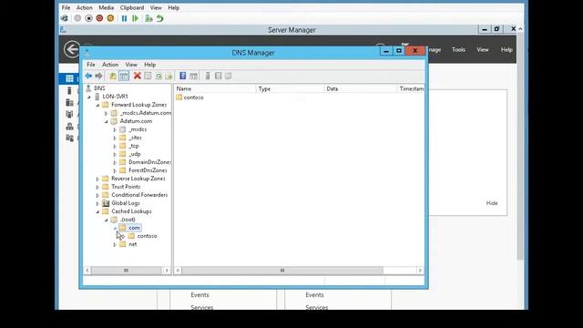Sort by the Name column header
Screen dimensions: 583x328
[x=215, y=88]
